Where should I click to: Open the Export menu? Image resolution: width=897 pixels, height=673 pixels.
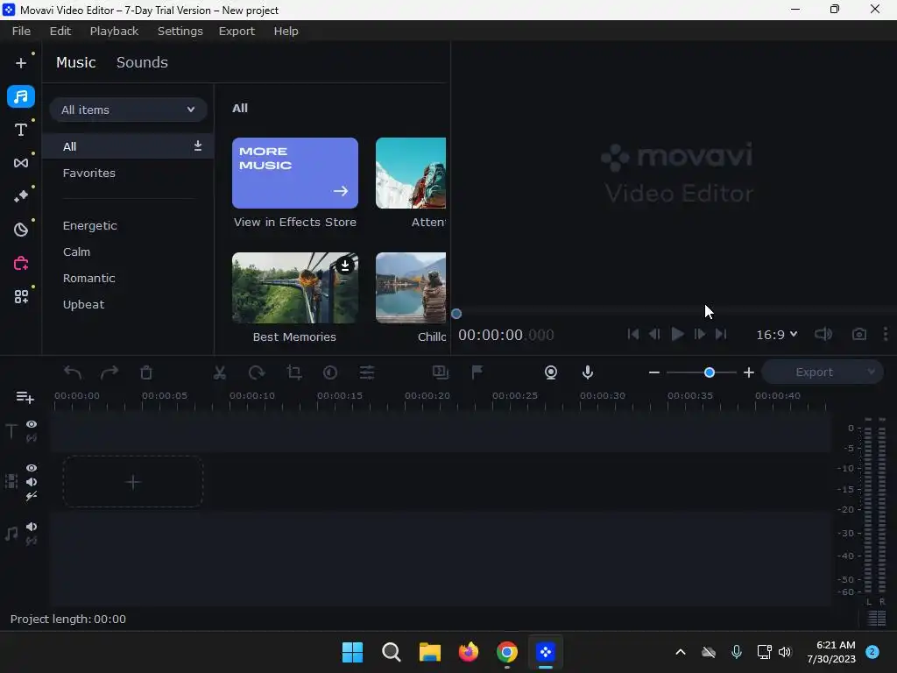click(237, 31)
